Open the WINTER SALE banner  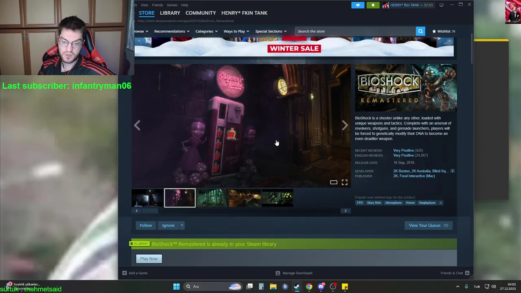294,47
